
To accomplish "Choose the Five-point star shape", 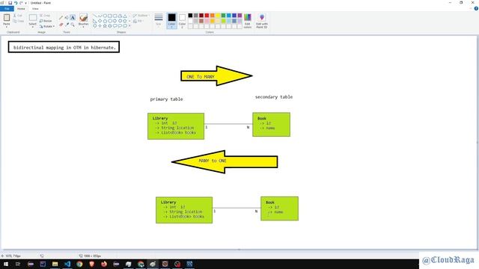I will pos(105,26).
